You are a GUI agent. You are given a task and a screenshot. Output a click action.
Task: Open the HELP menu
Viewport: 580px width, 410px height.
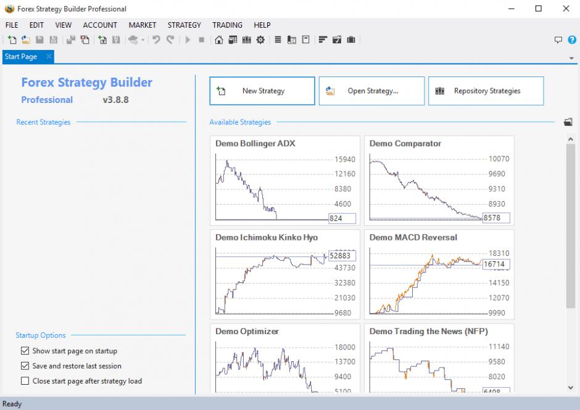coord(262,25)
